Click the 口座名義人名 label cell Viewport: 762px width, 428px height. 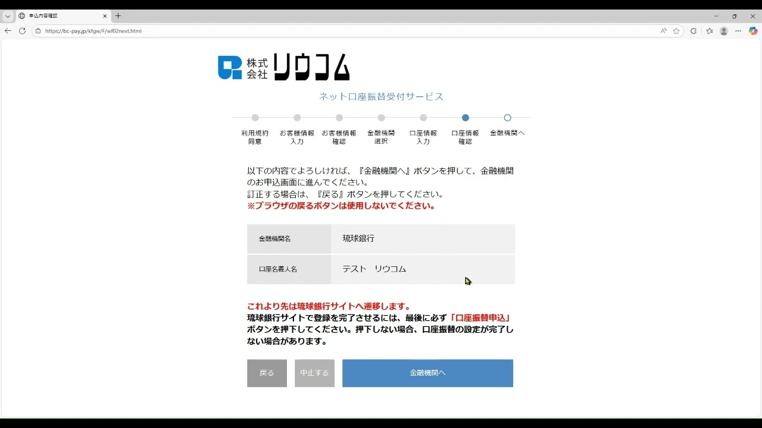289,269
